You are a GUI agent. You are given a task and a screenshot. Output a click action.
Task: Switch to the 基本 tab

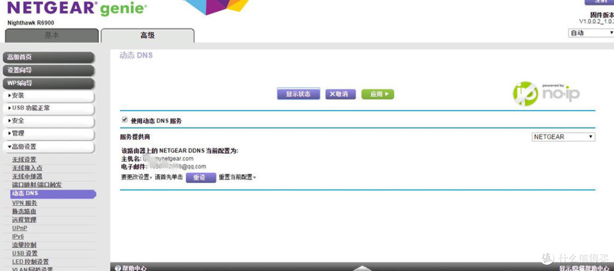52,35
